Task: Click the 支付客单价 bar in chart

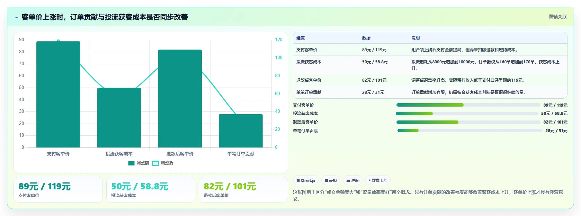Action: point(58,94)
